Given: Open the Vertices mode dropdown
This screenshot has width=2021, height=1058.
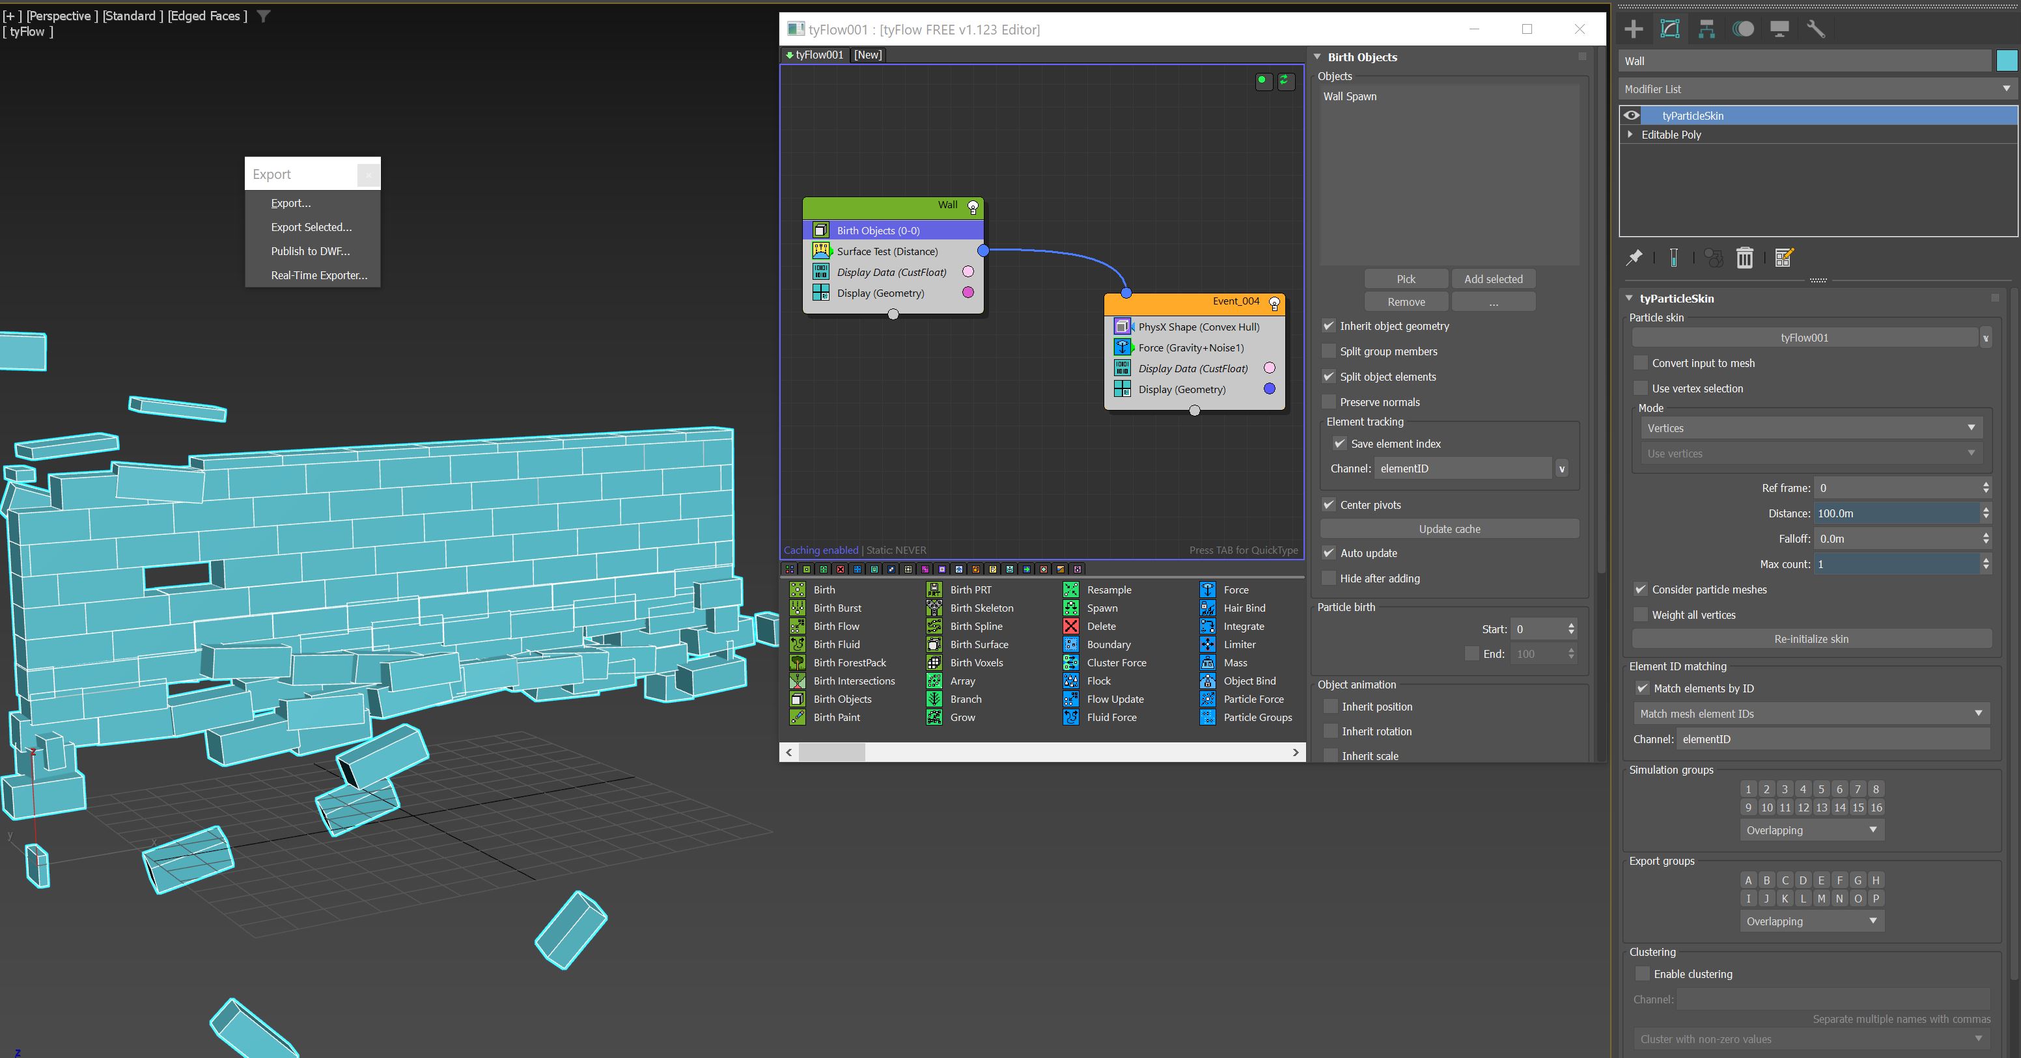Looking at the screenshot, I should click(x=1811, y=427).
